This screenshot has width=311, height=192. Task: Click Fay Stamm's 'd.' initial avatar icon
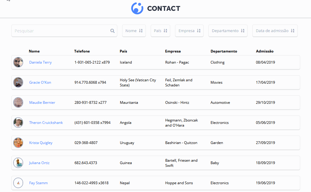[x=18, y=183]
